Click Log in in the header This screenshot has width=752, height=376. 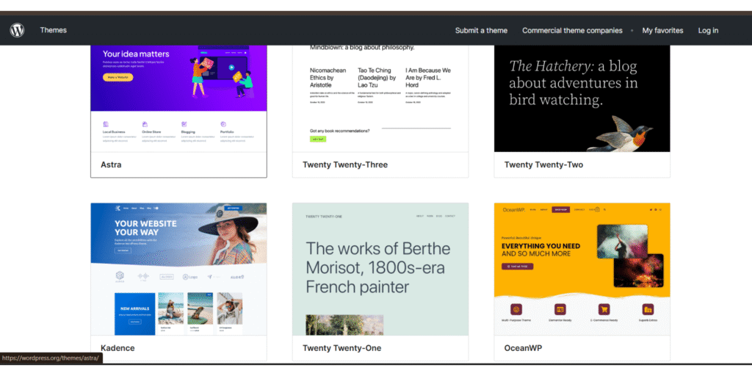708,31
